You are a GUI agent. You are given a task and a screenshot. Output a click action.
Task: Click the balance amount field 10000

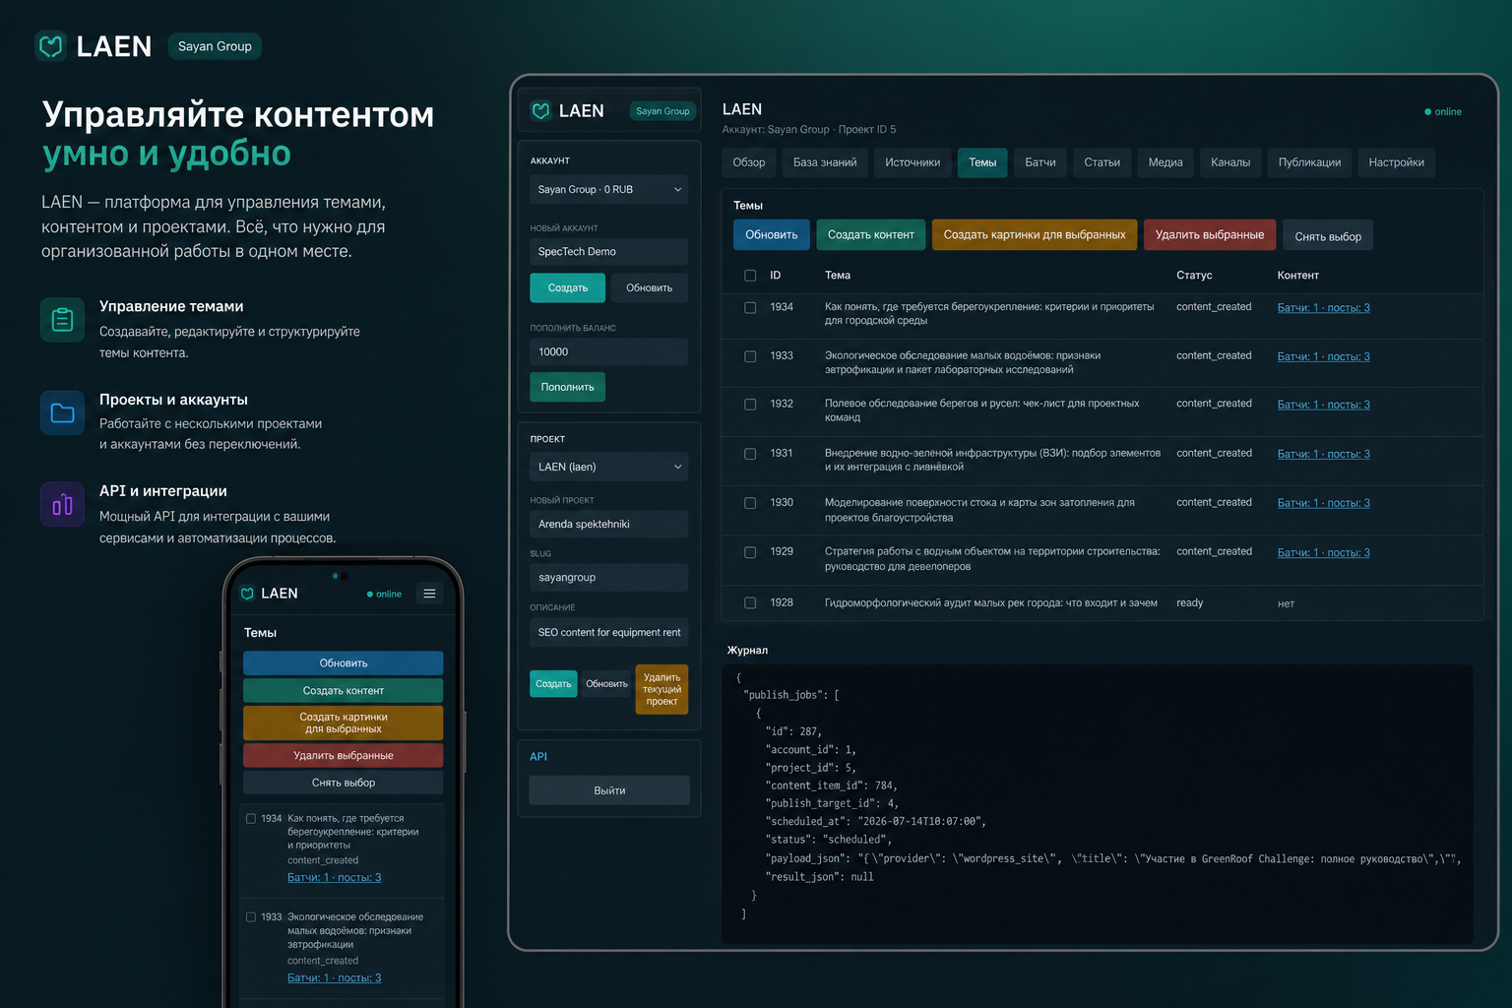pos(608,351)
